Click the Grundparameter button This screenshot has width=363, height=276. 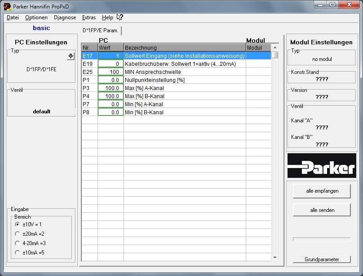(x=322, y=259)
